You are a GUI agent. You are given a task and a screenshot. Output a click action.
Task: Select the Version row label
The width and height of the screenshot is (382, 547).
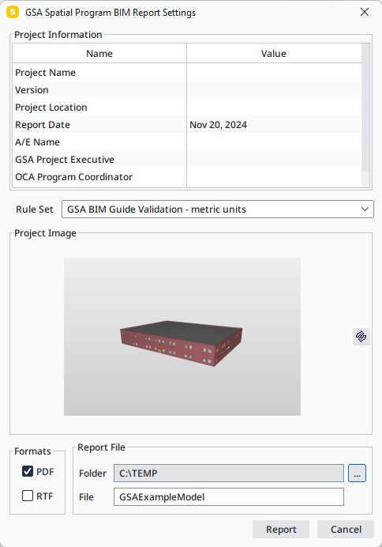32,89
